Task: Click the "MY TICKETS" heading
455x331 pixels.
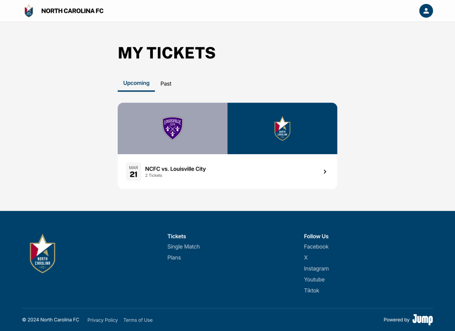Action: [167, 53]
